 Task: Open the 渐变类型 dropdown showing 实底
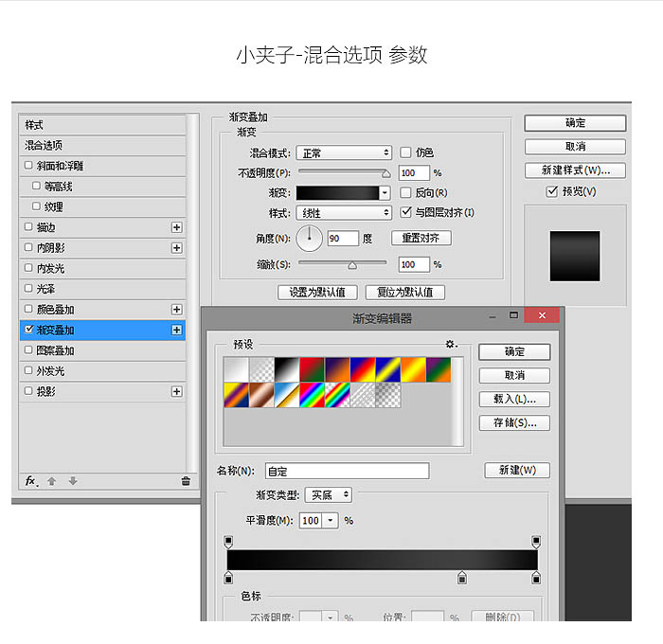(328, 494)
